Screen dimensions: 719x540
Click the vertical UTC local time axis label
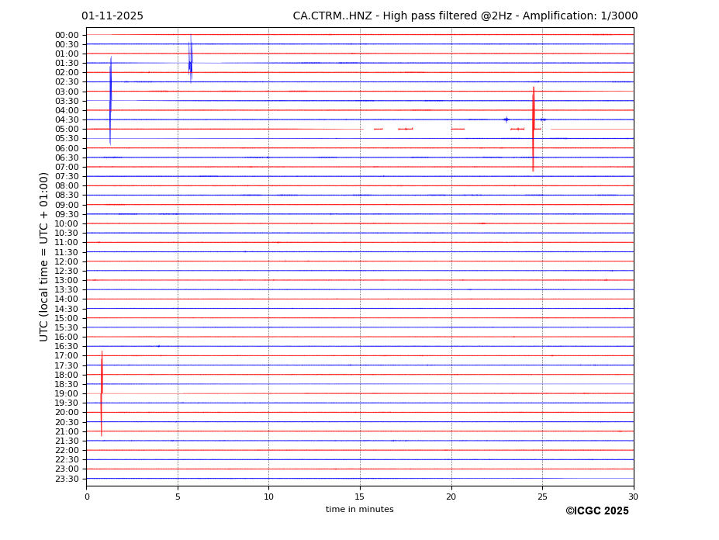pyautogui.click(x=44, y=257)
